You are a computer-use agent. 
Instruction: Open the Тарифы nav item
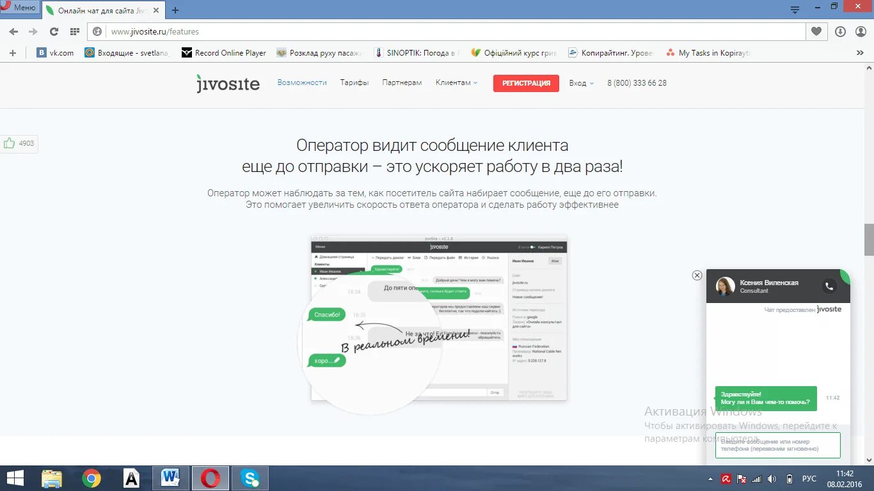(354, 82)
